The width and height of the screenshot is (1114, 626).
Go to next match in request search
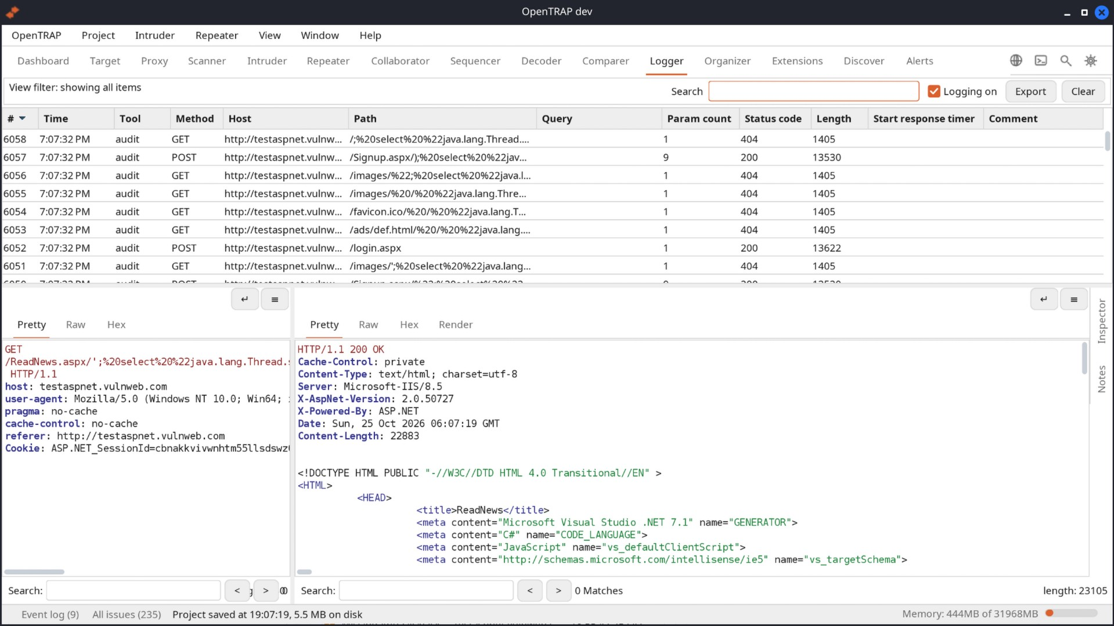[266, 591]
